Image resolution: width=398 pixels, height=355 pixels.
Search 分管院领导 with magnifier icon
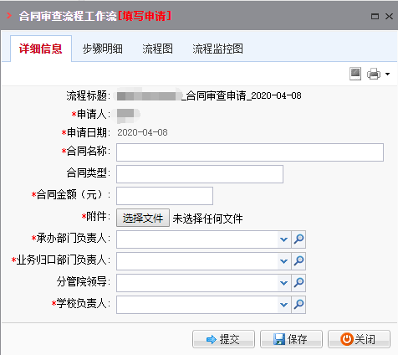pyautogui.click(x=298, y=283)
